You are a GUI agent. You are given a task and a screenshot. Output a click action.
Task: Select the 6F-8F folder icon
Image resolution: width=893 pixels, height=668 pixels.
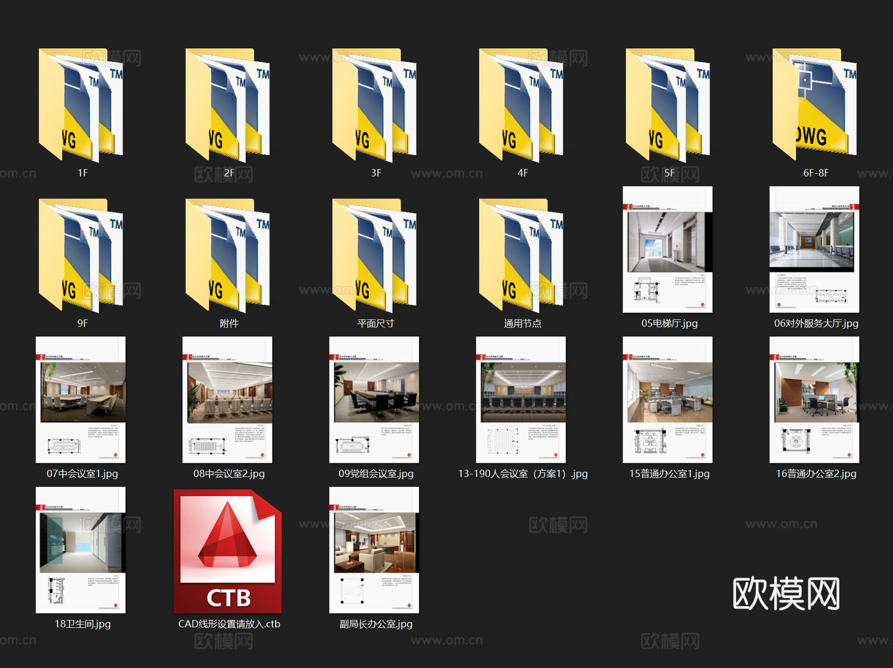815,105
